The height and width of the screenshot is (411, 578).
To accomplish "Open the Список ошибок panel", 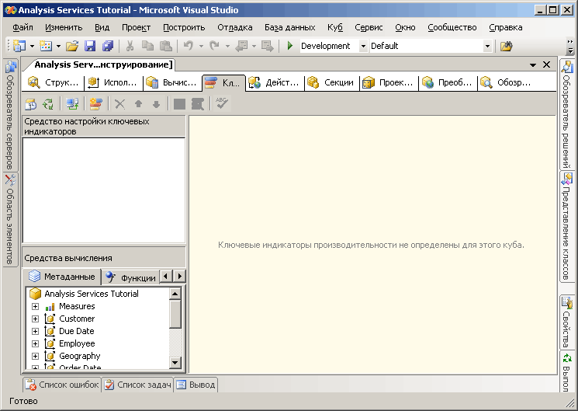I will (62, 385).
